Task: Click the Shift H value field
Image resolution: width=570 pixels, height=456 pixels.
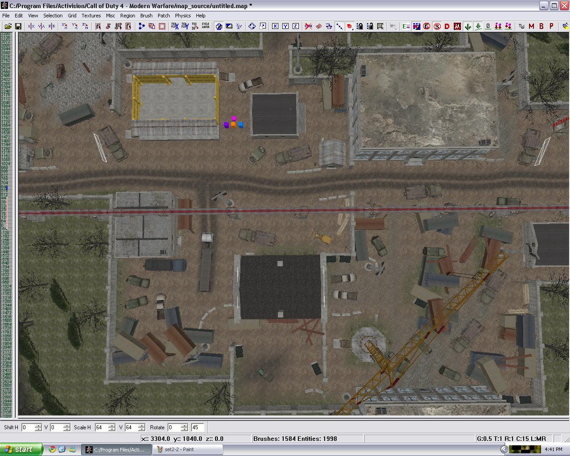Action: pyautogui.click(x=28, y=427)
